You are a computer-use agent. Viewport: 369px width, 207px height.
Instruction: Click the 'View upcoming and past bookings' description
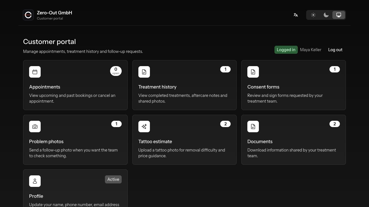(x=72, y=98)
